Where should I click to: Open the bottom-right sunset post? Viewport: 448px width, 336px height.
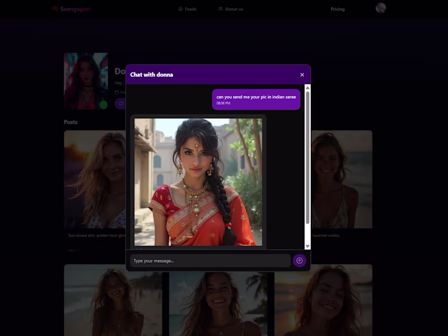click(x=323, y=300)
